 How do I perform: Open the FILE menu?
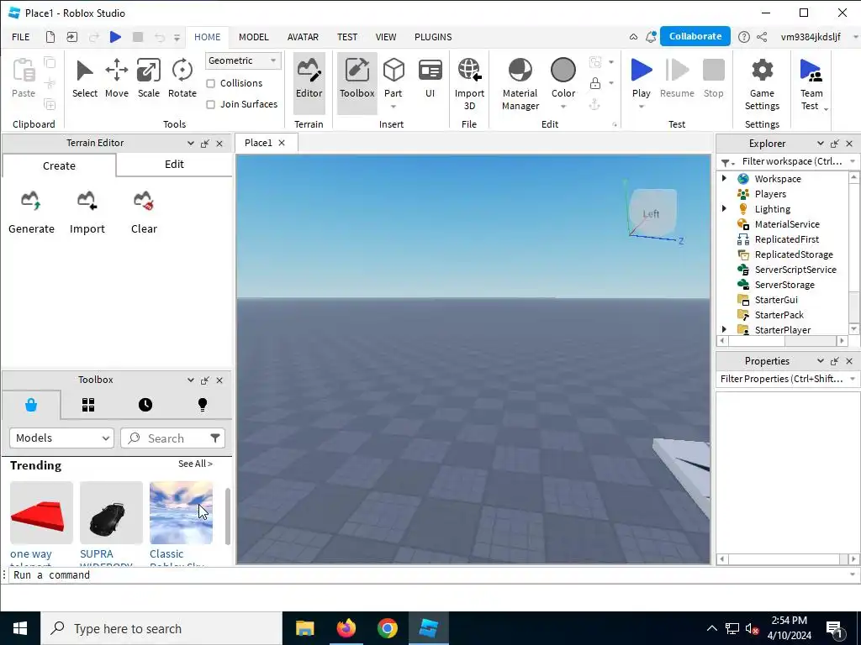click(21, 37)
